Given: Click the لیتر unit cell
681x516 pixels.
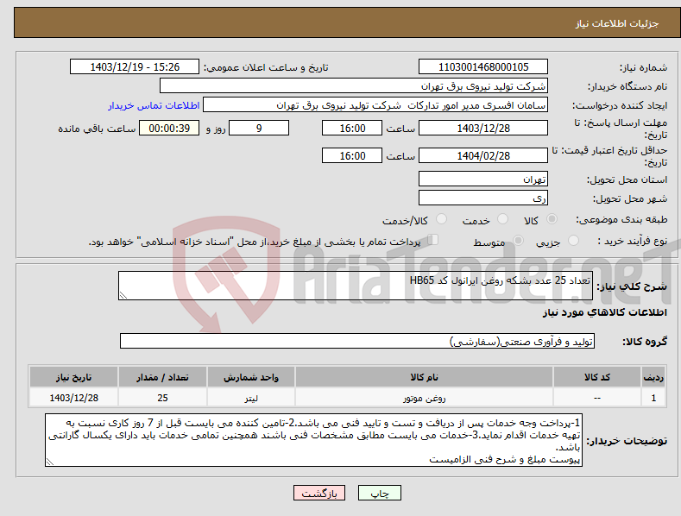Looking at the screenshot, I should (x=251, y=398).
